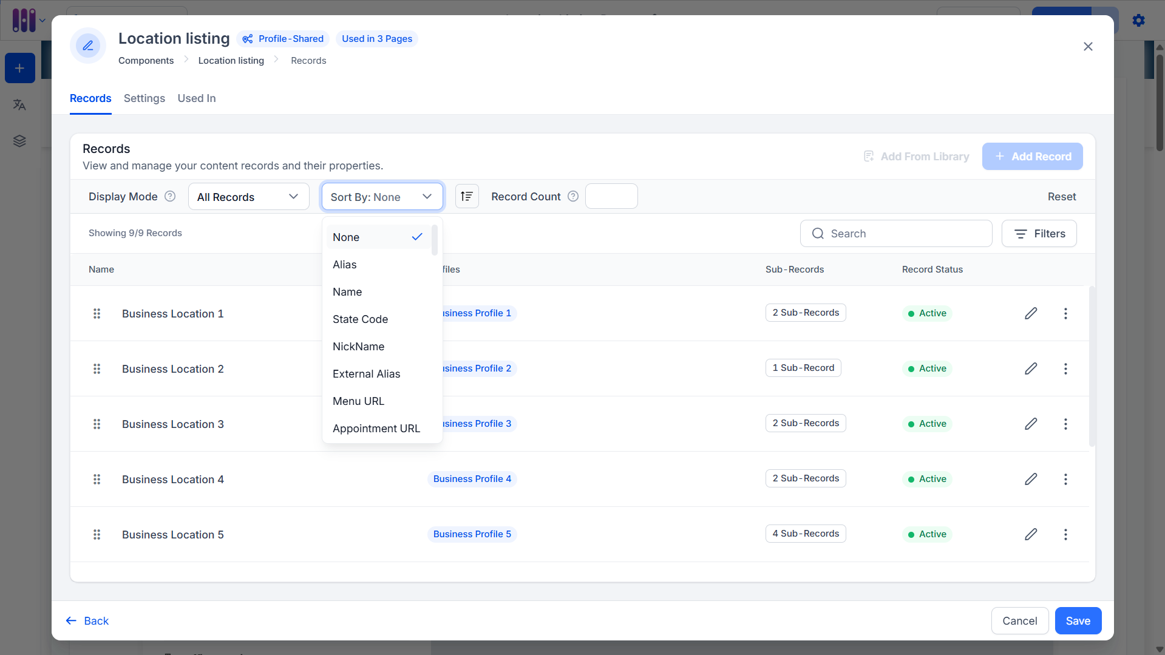Open more options for Business Location 5
The width and height of the screenshot is (1165, 655).
coord(1065,534)
